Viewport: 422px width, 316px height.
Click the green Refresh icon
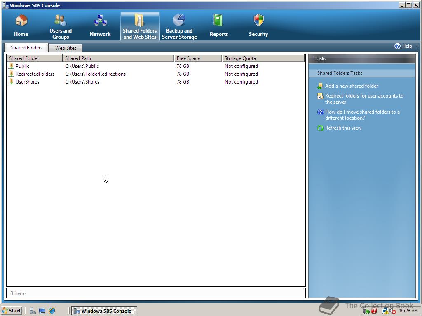pyautogui.click(x=320, y=128)
